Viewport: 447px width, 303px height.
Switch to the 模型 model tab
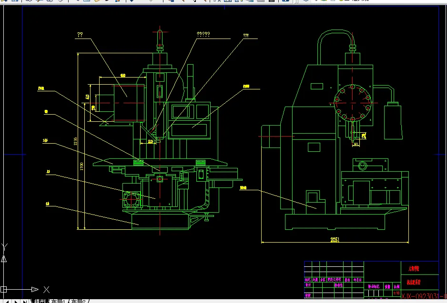(x=40, y=301)
